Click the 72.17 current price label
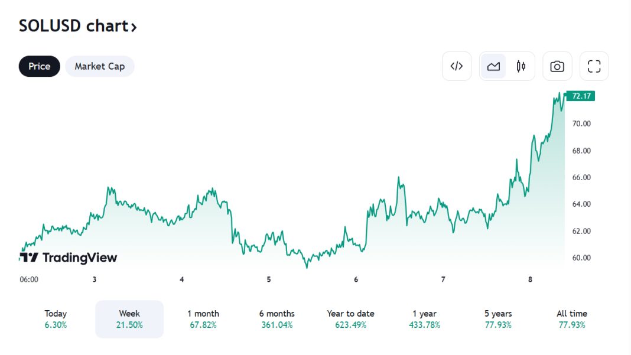Image resolution: width=631 pixels, height=355 pixels. click(x=581, y=96)
